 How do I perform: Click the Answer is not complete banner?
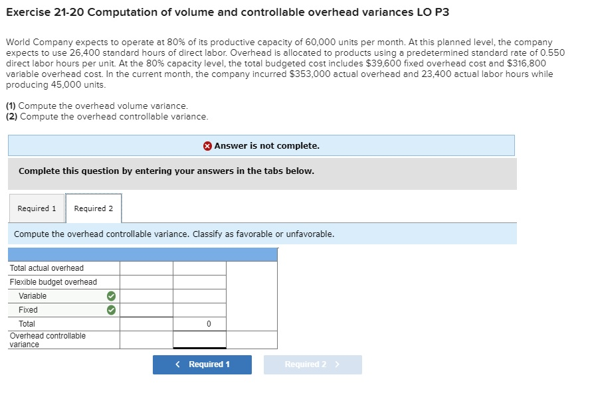(x=261, y=145)
